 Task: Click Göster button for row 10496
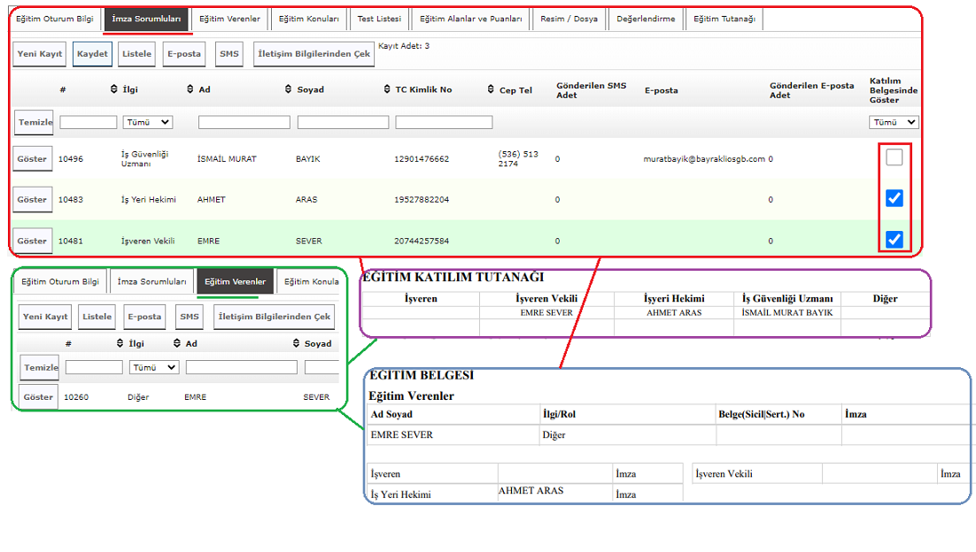(32, 159)
